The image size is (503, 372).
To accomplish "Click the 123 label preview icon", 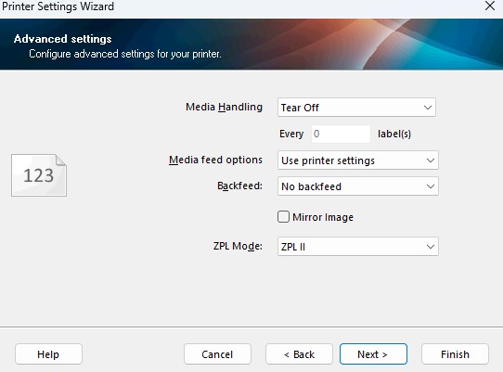I will pyautogui.click(x=39, y=175).
